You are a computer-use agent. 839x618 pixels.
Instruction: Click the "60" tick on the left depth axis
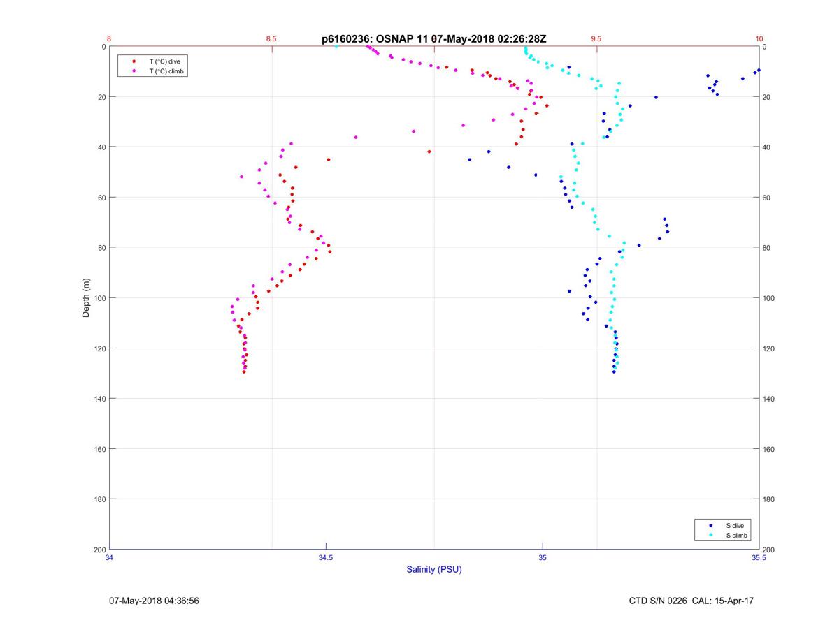[101, 198]
